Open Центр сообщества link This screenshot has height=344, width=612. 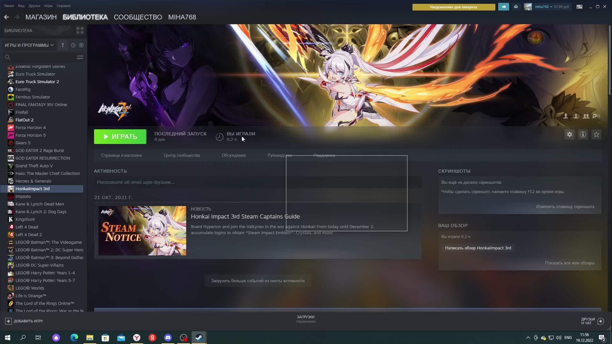pos(182,155)
